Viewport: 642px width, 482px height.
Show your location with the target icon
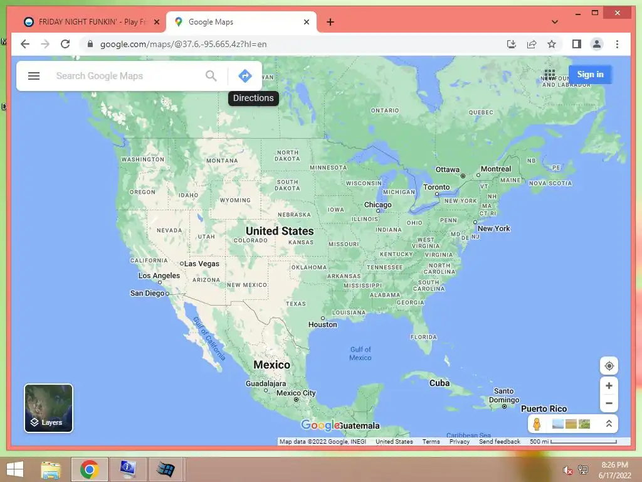click(609, 366)
